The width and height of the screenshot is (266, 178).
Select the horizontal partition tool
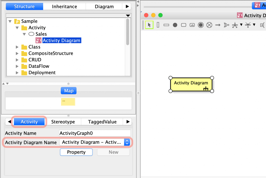point(166,25)
